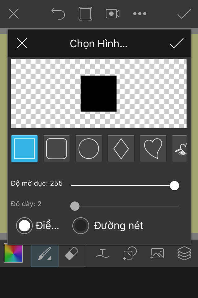This screenshot has width=198, height=298.
Task: Select the partially visible winged heart shape
Action: pyautogui.click(x=179, y=149)
